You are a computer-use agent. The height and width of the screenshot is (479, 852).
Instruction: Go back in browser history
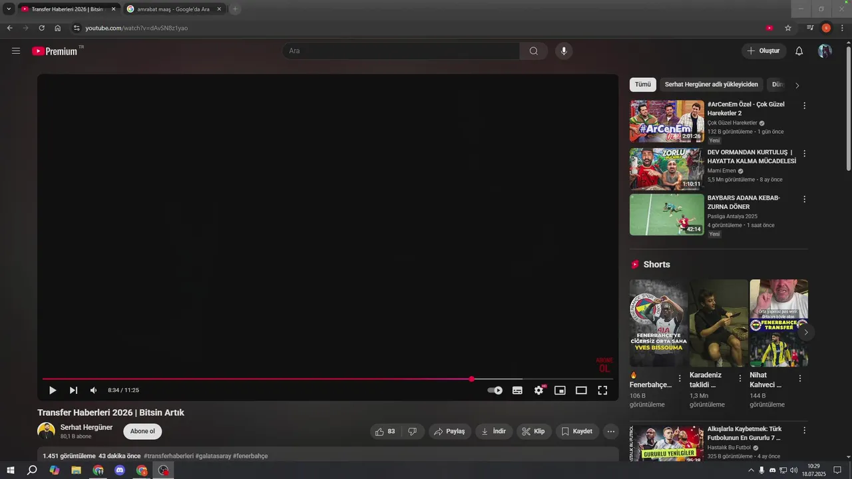click(9, 28)
